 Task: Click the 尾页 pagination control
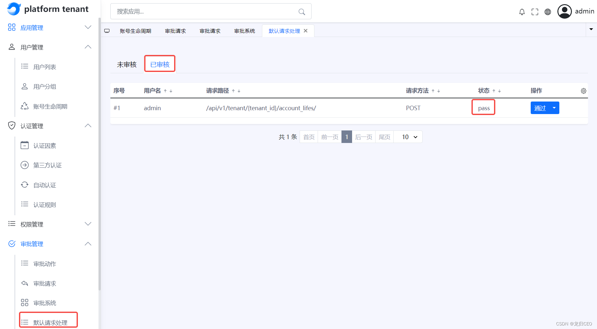(x=384, y=137)
